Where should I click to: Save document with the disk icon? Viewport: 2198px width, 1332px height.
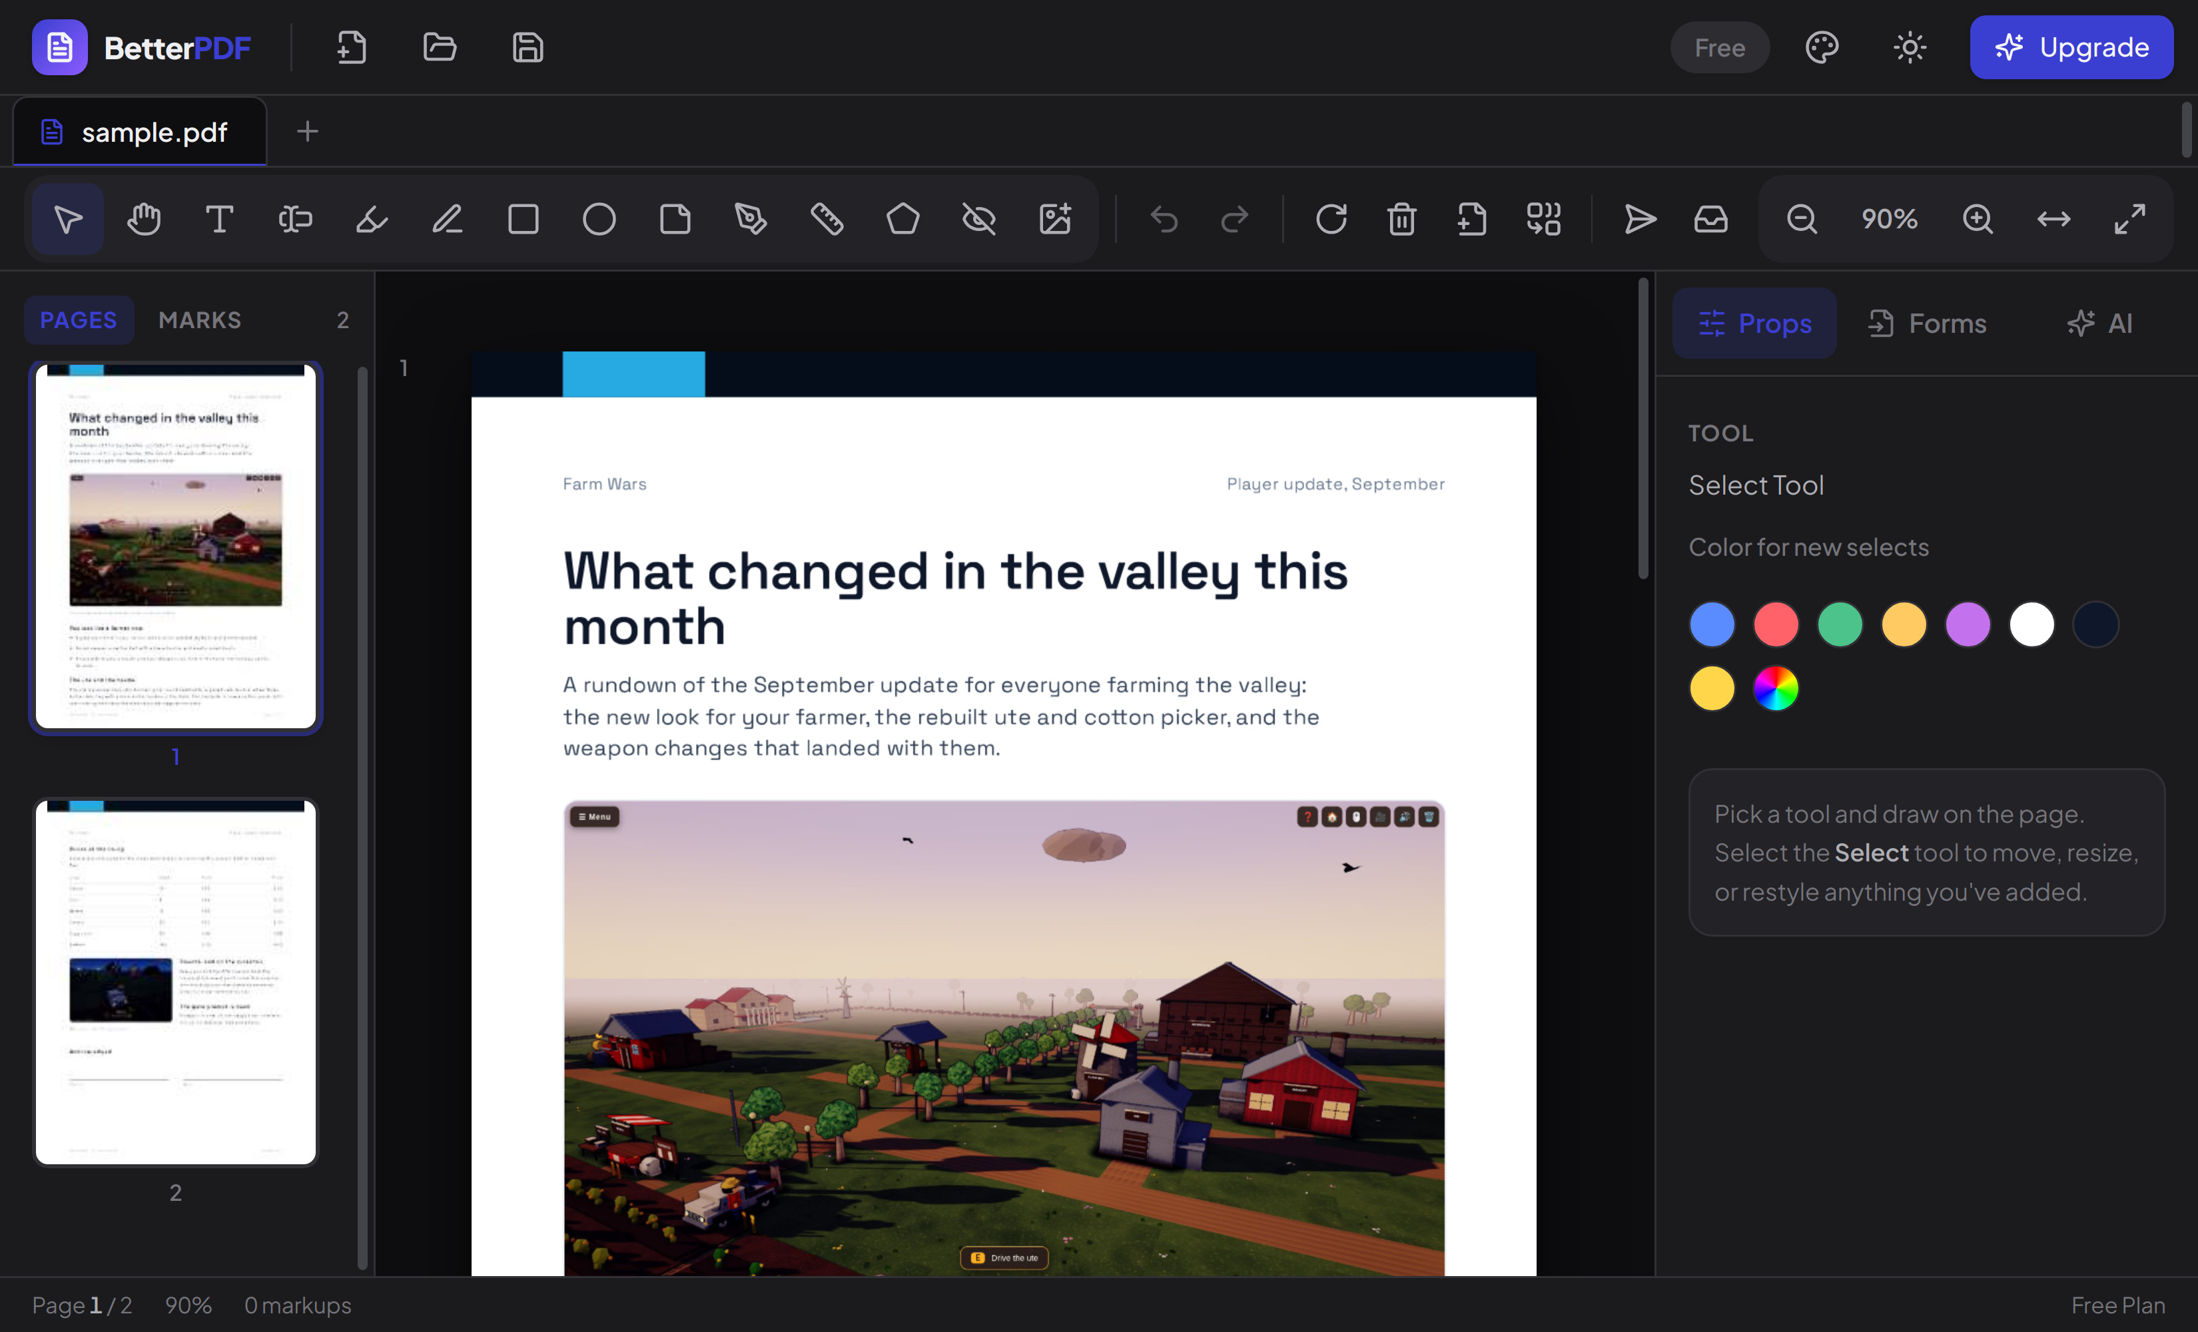(x=528, y=47)
